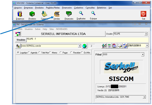The height and width of the screenshot is (105, 152).
Task: Click the FELIPE - T user list field
Action: (x=88, y=40)
